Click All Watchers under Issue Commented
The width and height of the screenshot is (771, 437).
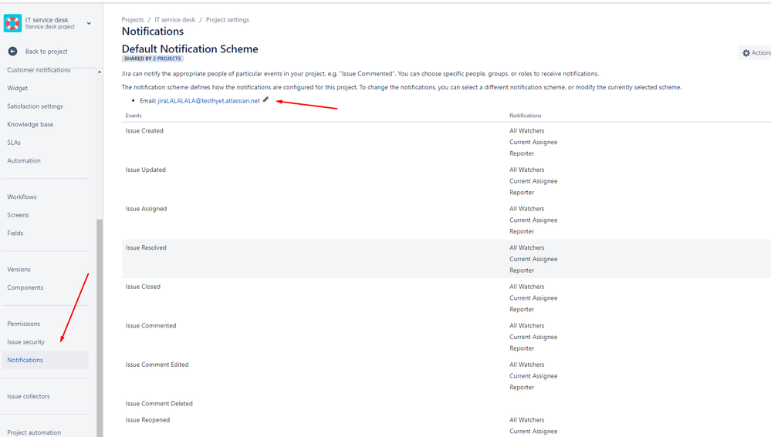pos(526,326)
